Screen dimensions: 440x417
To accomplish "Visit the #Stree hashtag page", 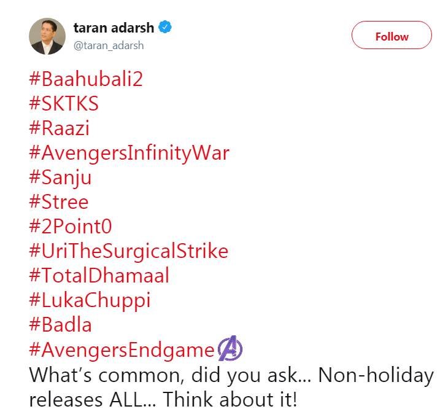I will 59,202.
